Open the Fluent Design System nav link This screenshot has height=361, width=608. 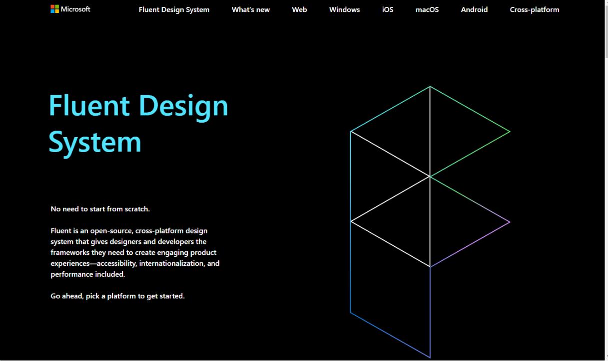point(174,9)
